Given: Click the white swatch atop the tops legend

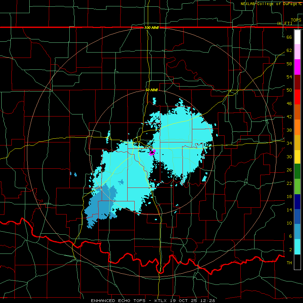Looking at the screenshot, I should point(297,37).
